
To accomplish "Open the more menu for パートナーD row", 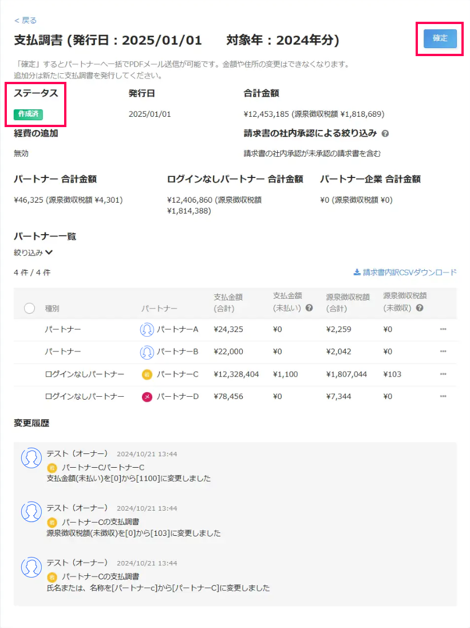I will [x=443, y=396].
